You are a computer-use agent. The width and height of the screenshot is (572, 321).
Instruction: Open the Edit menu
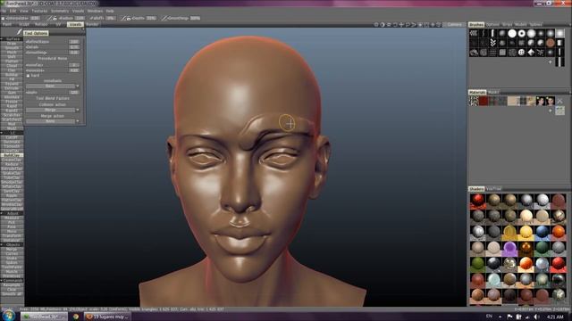[x=13, y=12]
